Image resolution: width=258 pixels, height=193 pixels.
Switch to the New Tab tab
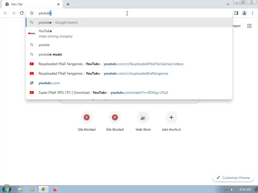click(x=32, y=4)
